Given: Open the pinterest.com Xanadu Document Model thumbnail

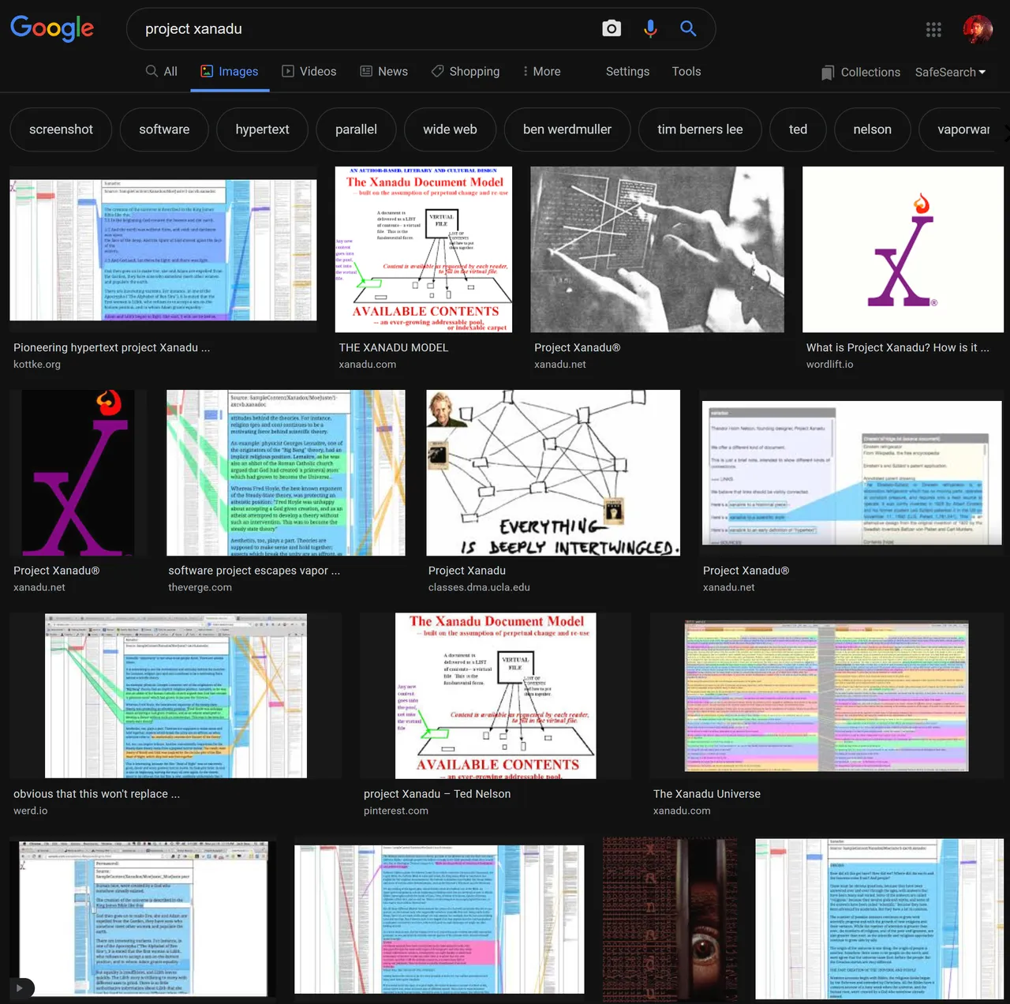Looking at the screenshot, I should (496, 695).
